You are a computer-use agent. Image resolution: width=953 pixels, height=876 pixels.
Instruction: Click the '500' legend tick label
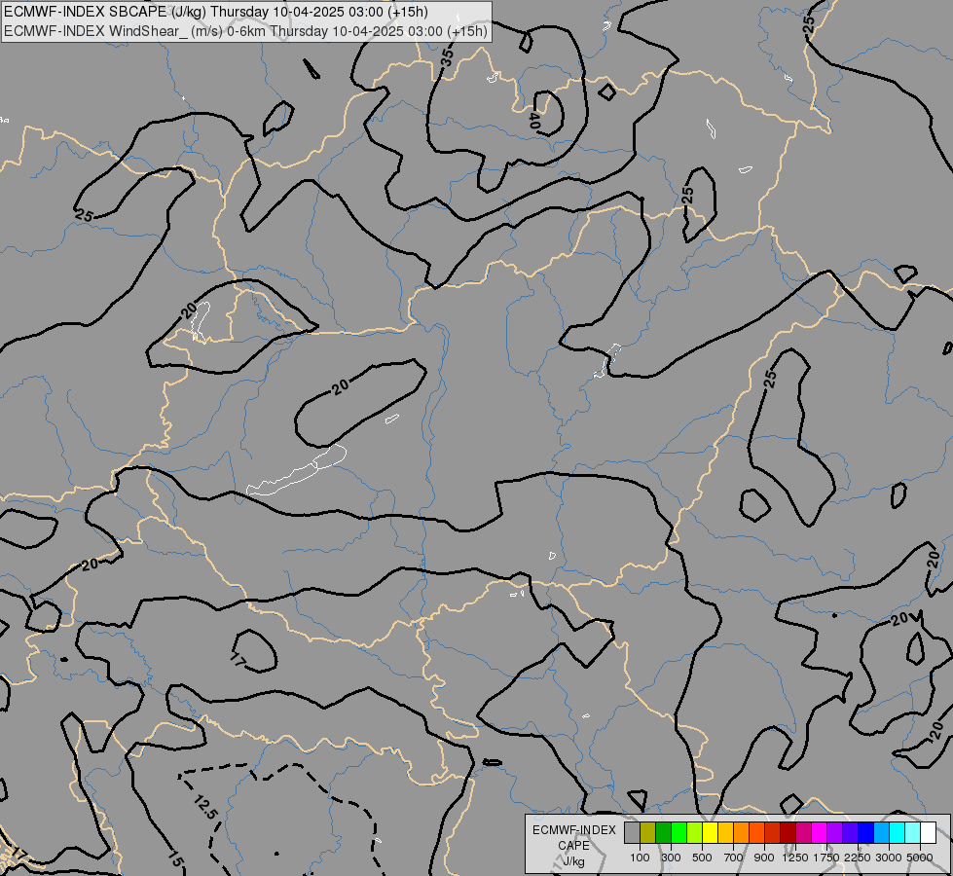(702, 858)
